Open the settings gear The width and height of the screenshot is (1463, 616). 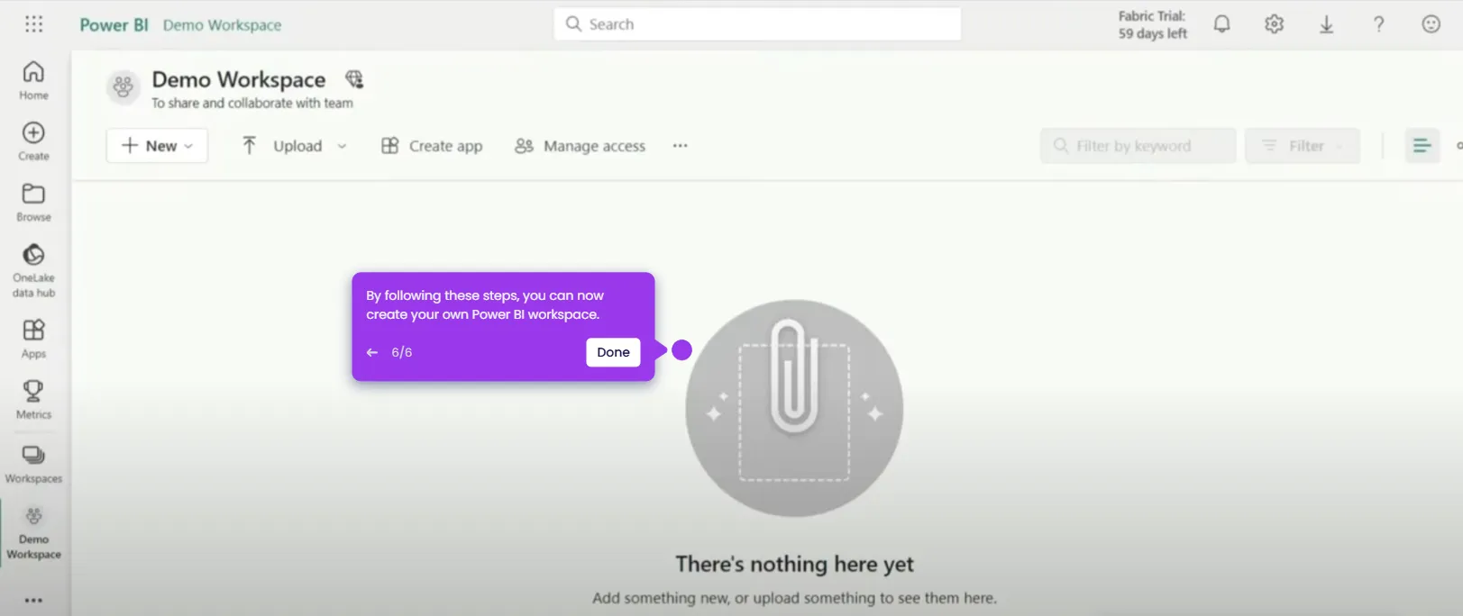click(1274, 24)
